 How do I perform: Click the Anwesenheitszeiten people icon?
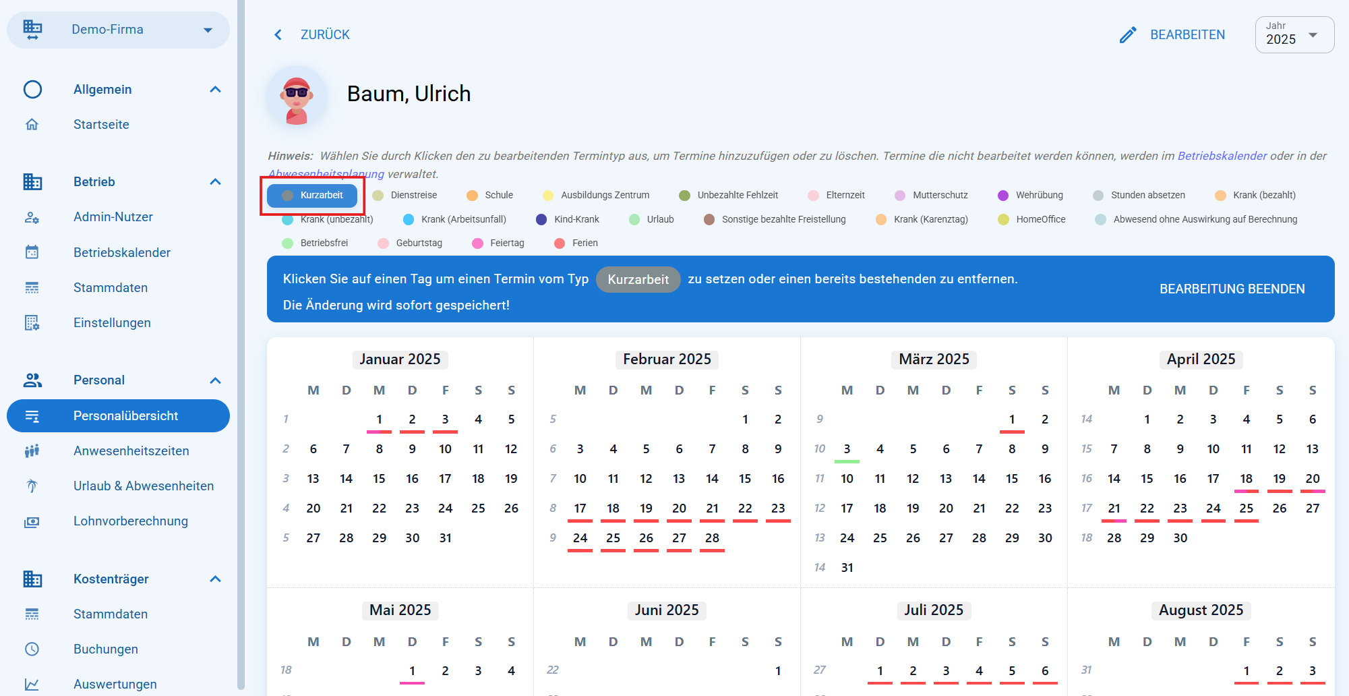click(32, 451)
